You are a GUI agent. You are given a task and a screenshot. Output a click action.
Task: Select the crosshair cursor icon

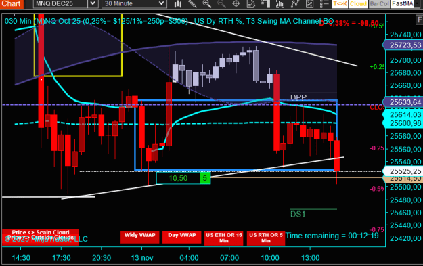pyautogui.click(x=236, y=4)
